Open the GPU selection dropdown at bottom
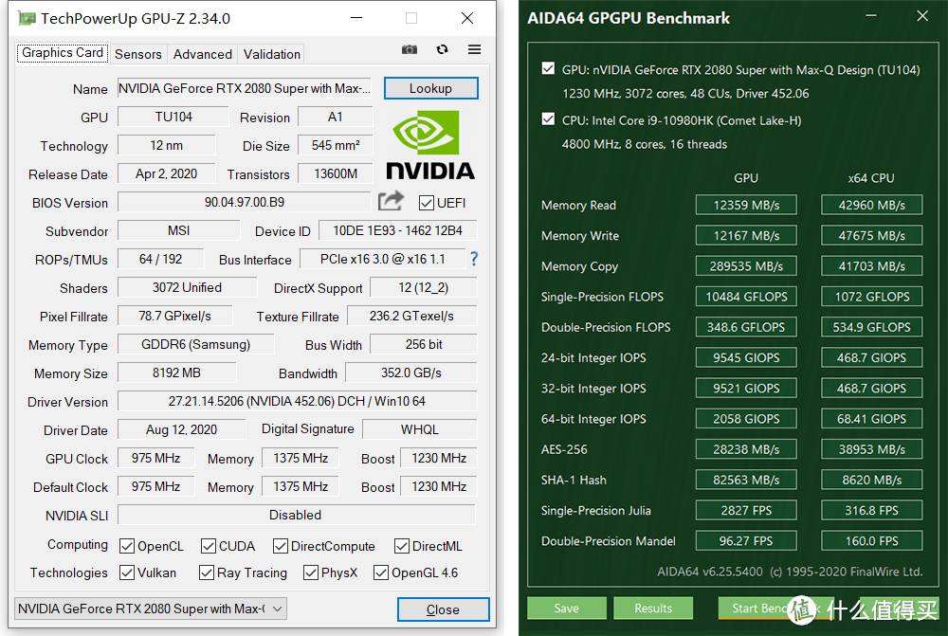Viewport: 948px width, 636px height. click(x=151, y=609)
